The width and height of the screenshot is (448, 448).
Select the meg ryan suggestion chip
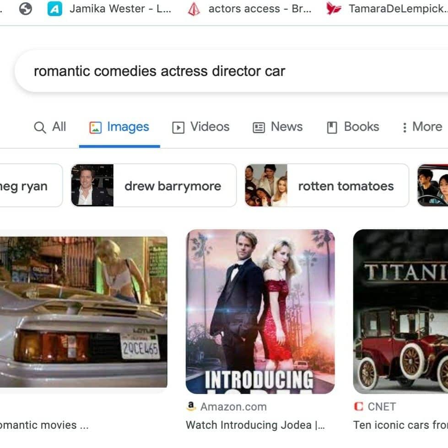[31, 185]
